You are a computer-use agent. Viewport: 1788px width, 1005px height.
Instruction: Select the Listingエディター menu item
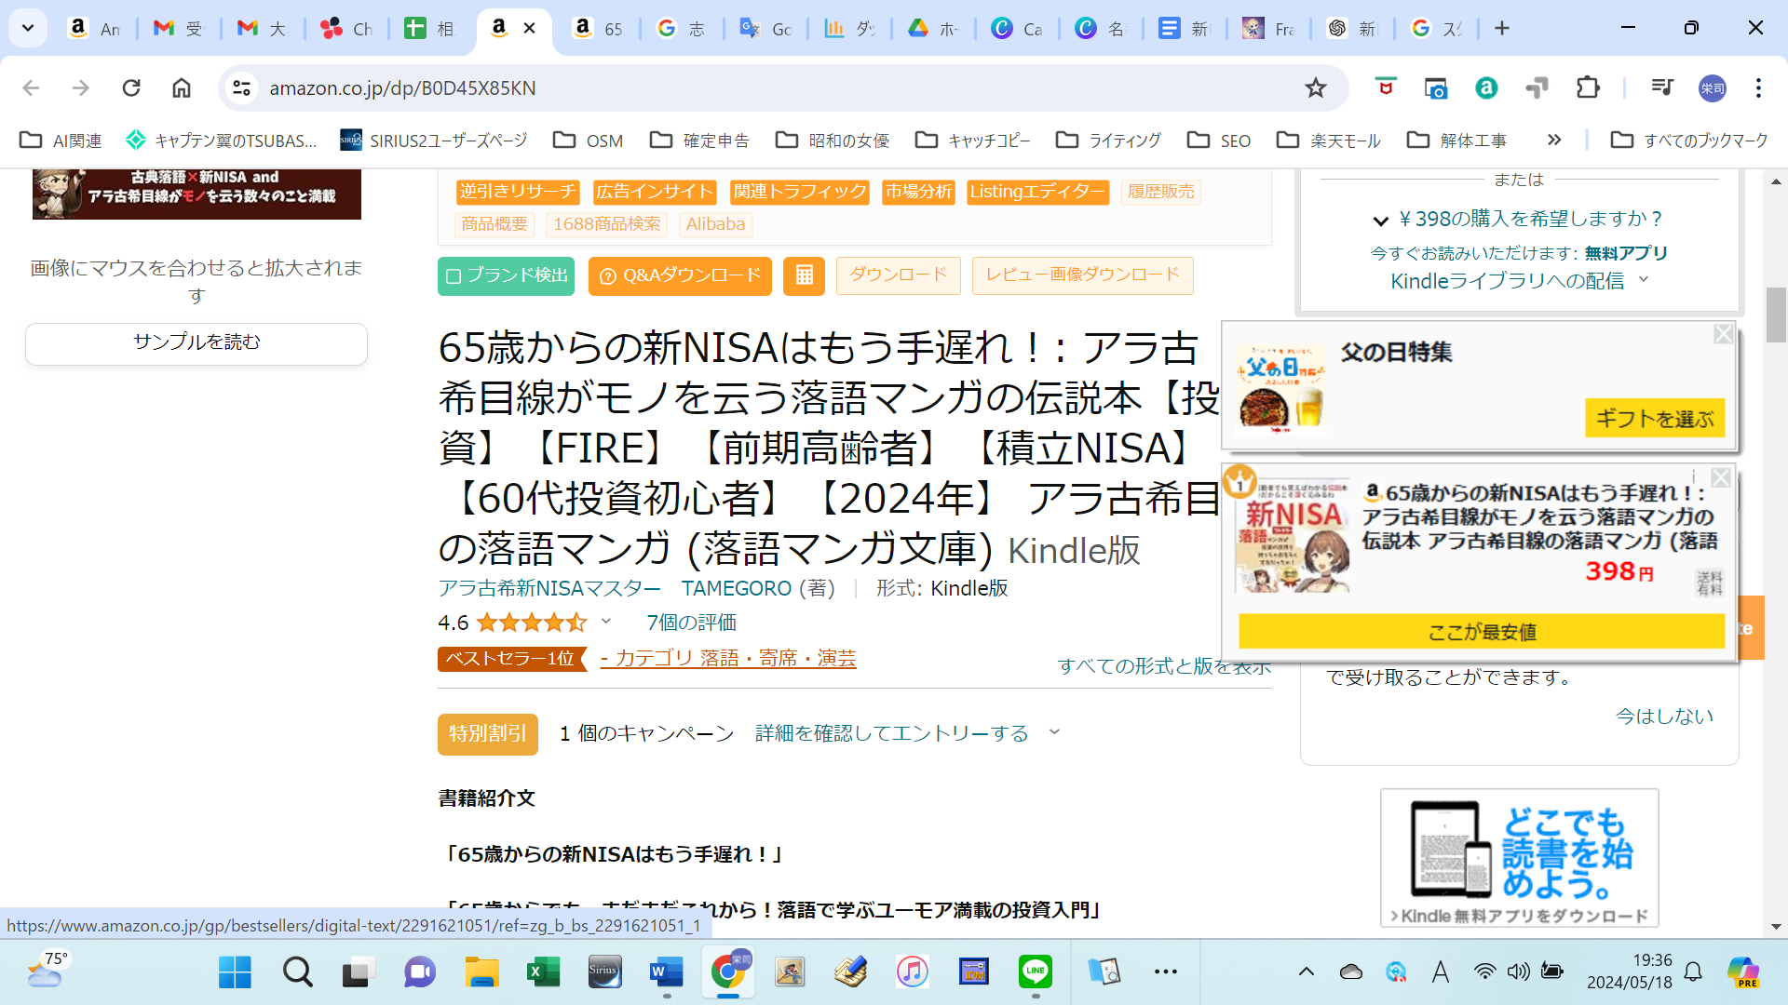(1037, 192)
